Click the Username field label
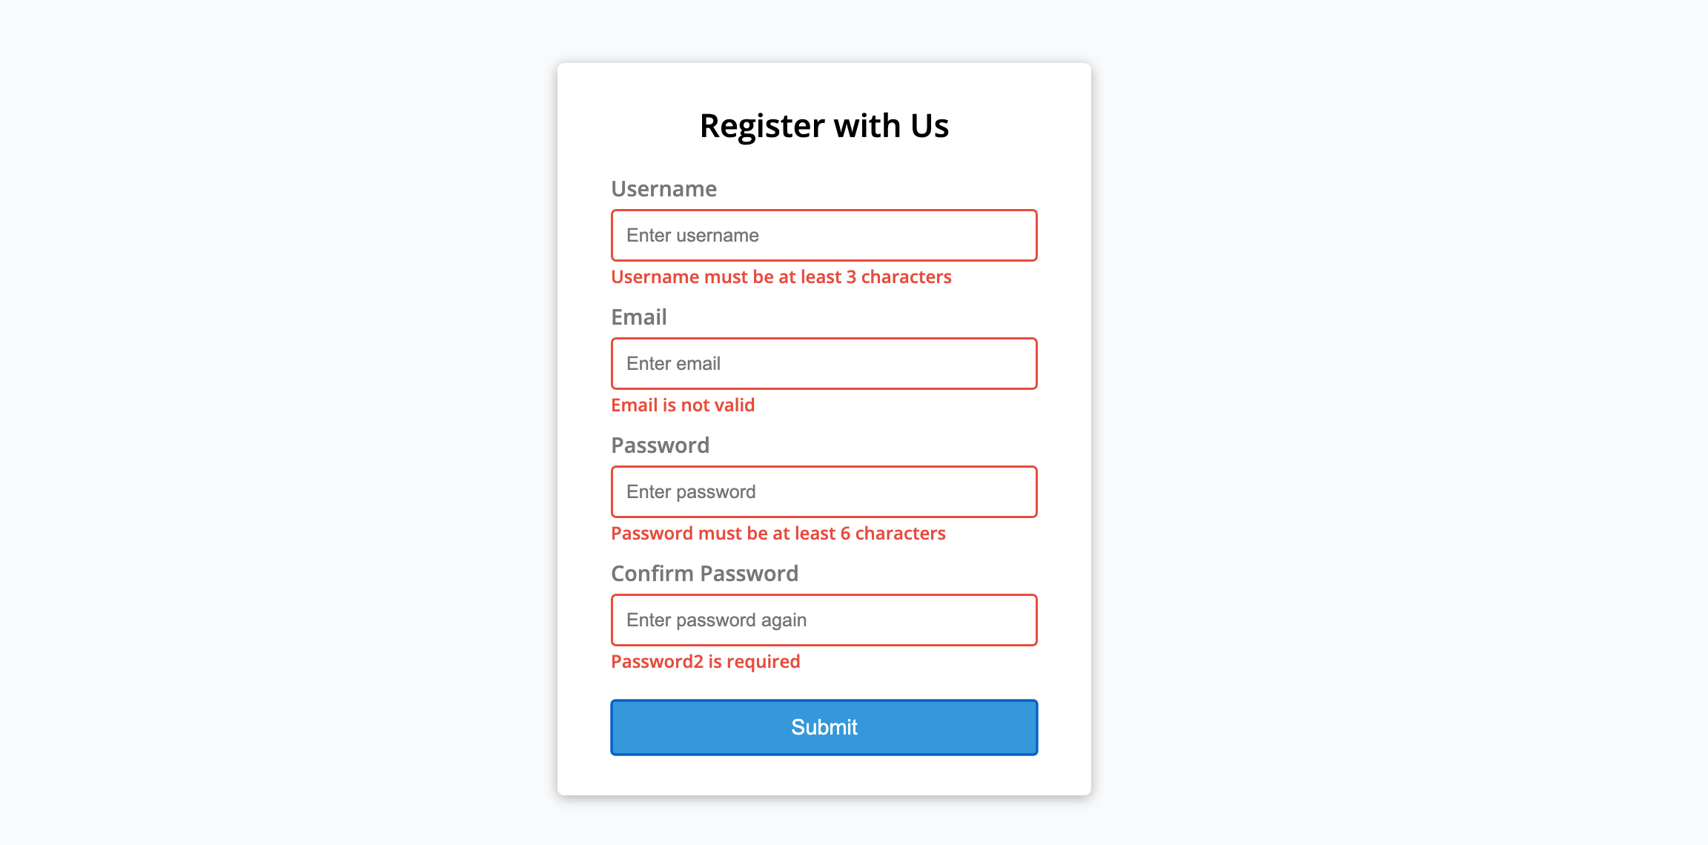Screen dimensions: 1708x845 coord(663,189)
